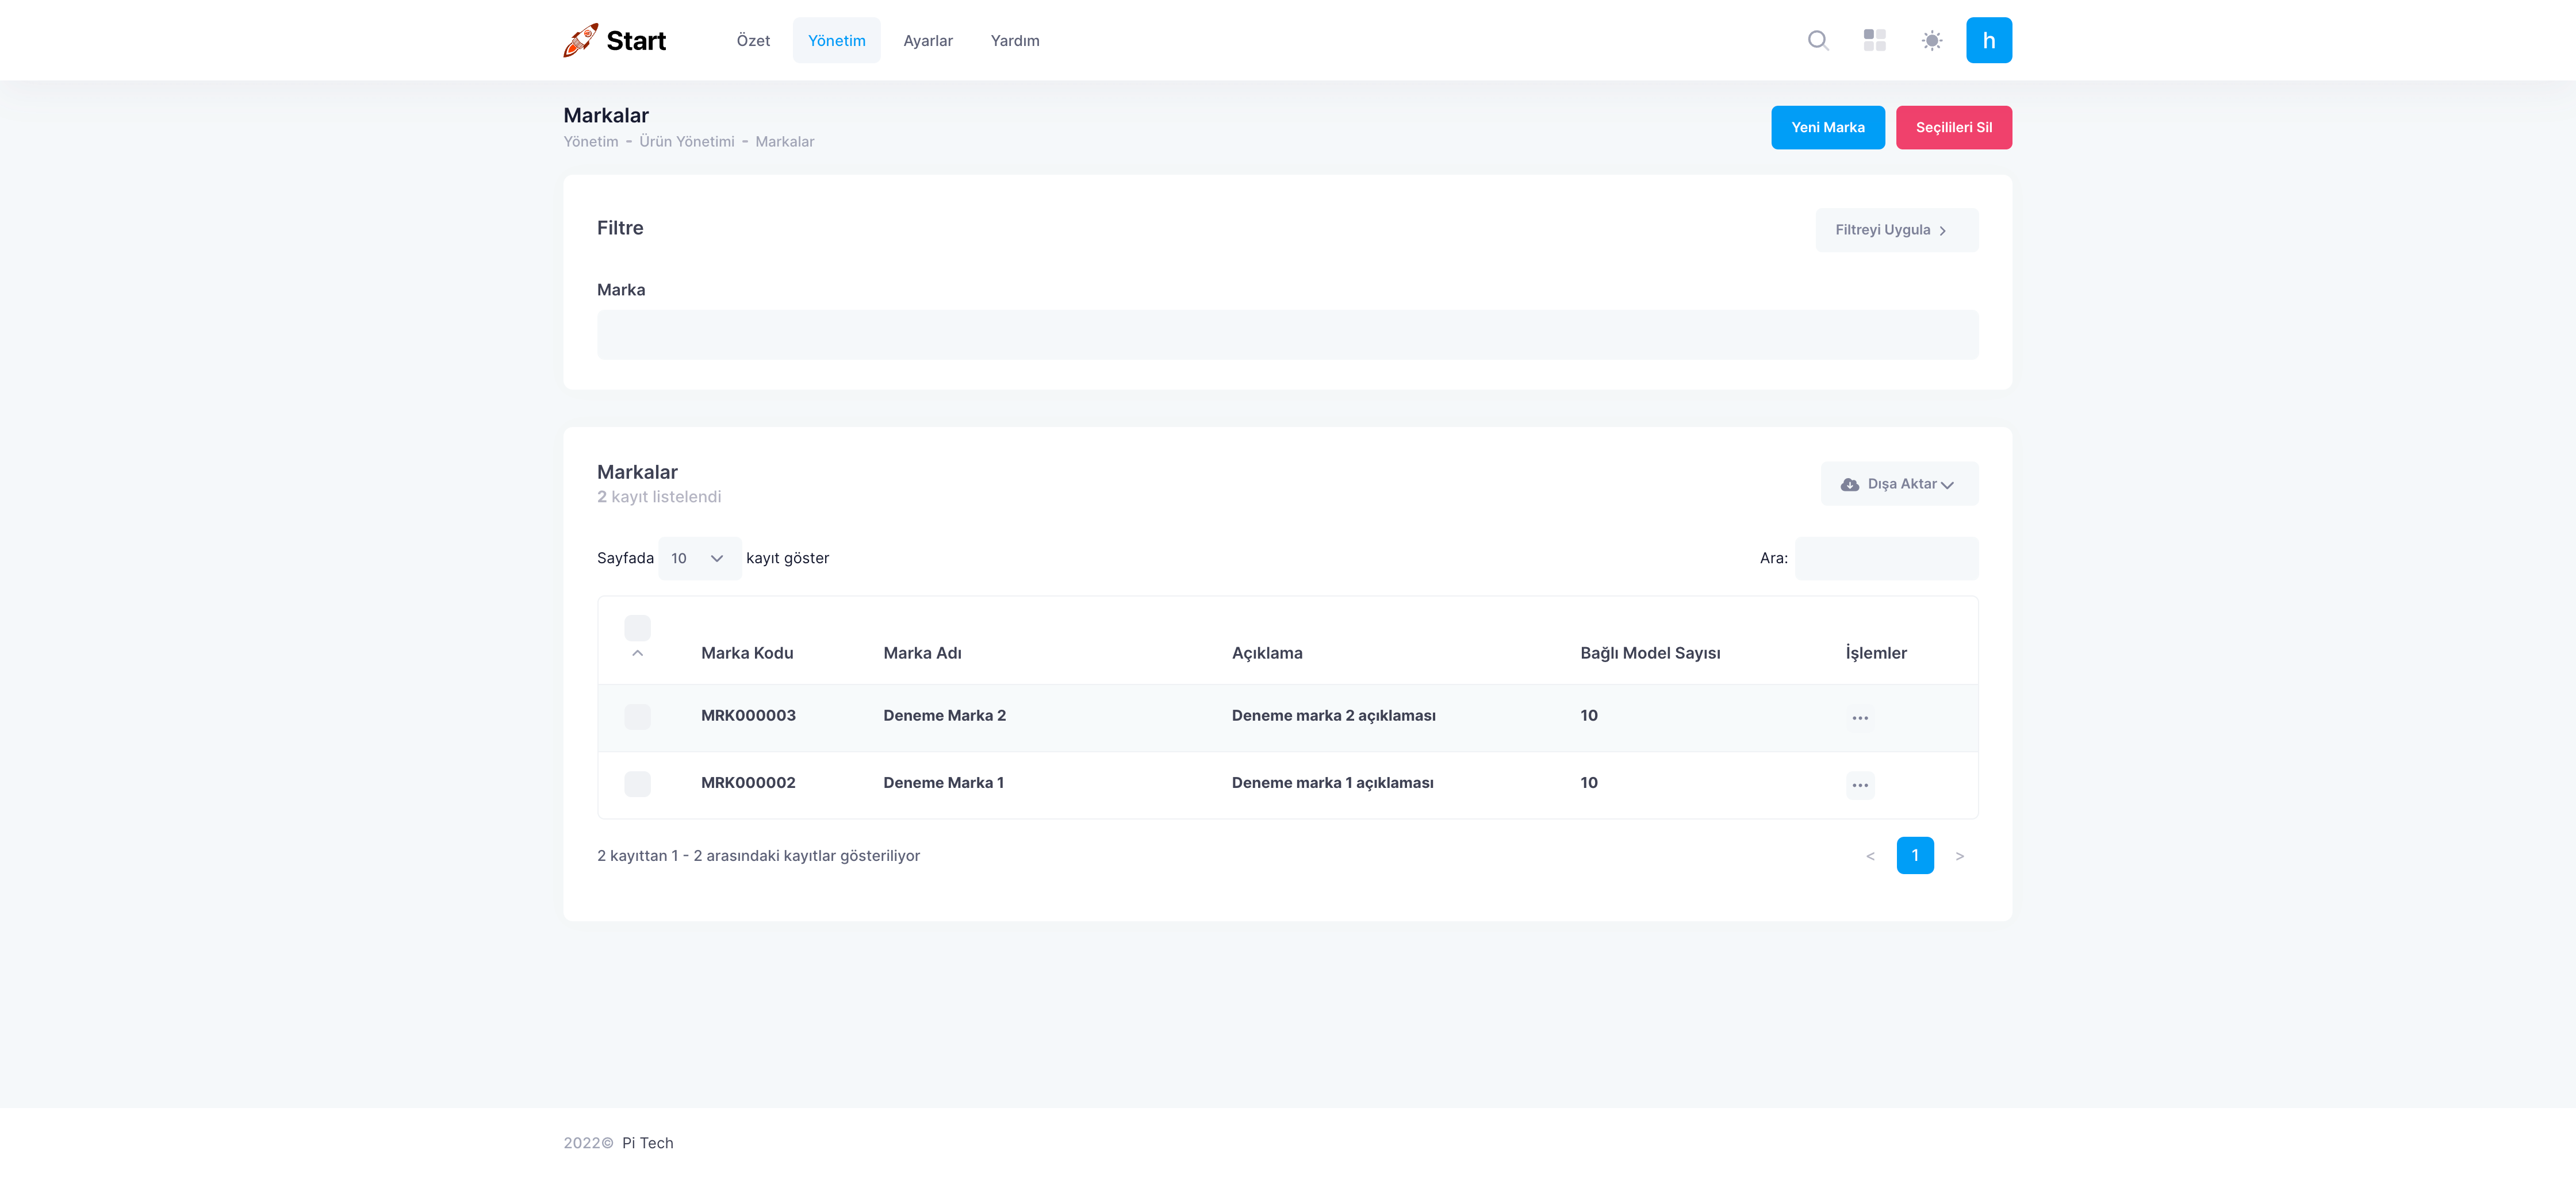Screen dimensions: 2576x1177
Task: Select the Deneme Marka 1 row checkbox
Action: (637, 783)
